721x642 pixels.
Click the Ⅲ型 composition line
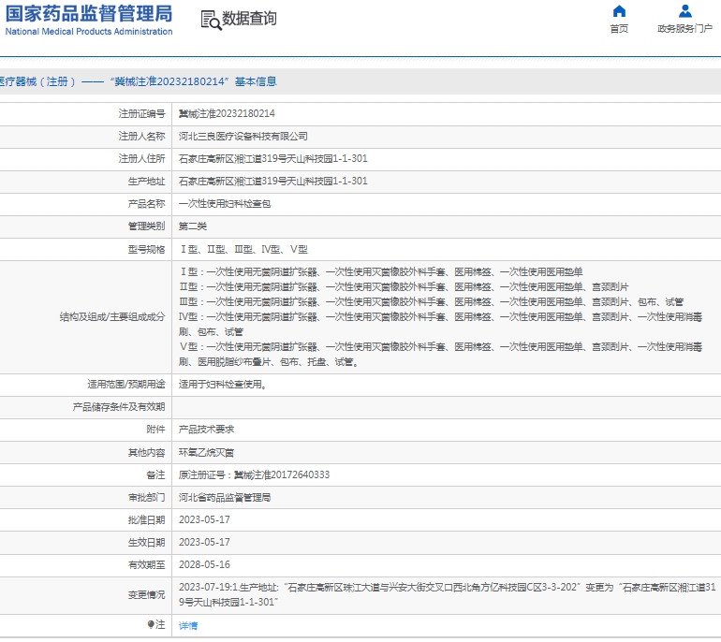point(432,302)
